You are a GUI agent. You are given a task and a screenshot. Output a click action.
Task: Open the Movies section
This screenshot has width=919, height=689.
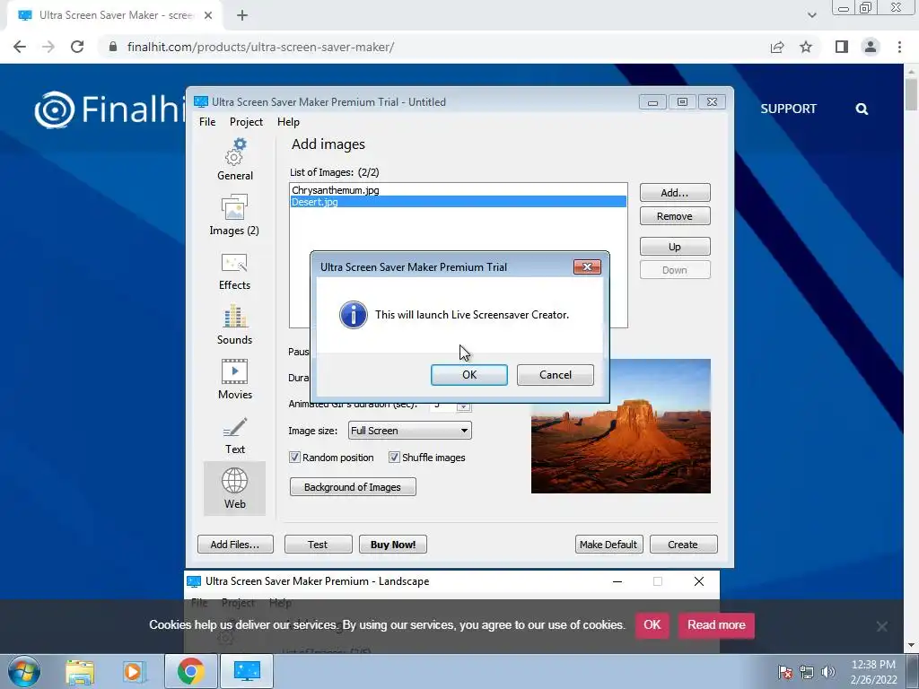234,379
